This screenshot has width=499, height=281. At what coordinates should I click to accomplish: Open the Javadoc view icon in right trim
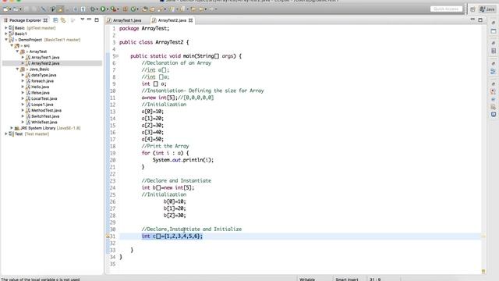[x=494, y=99]
